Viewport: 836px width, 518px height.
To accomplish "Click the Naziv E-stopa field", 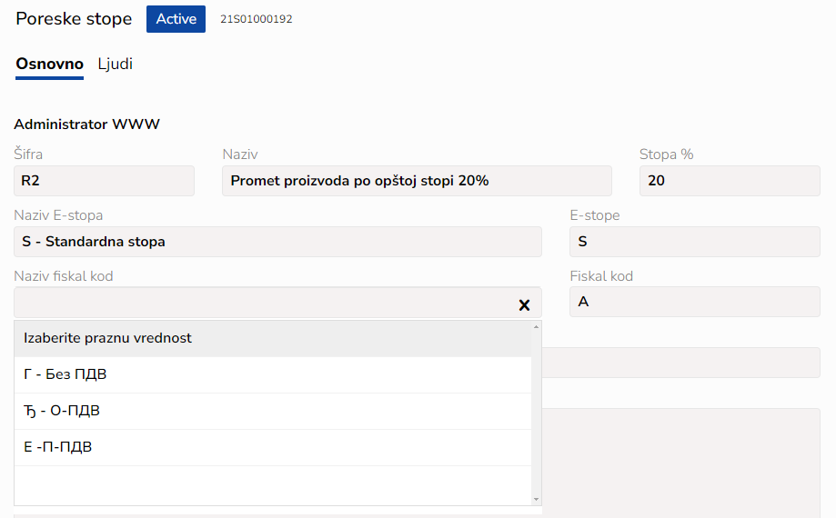I will [x=277, y=242].
